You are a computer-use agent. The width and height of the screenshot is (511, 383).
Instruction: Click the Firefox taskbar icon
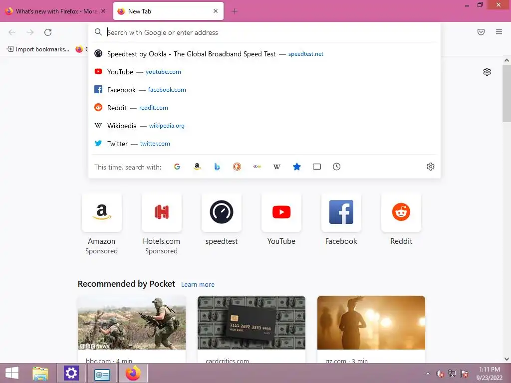point(133,373)
